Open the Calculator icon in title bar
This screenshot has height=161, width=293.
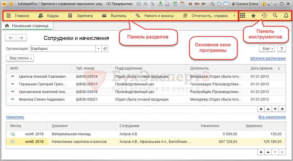175,4
